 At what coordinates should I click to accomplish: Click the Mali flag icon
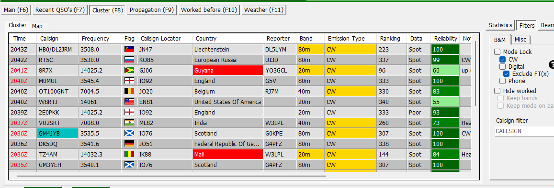click(129, 155)
